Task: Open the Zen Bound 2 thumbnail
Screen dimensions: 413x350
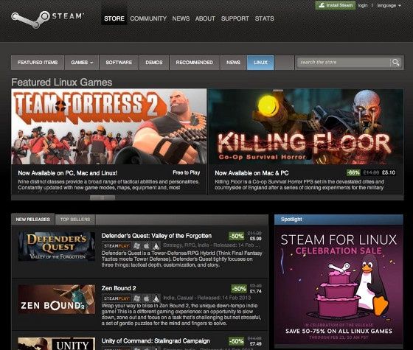Action: pyautogui.click(x=56, y=299)
